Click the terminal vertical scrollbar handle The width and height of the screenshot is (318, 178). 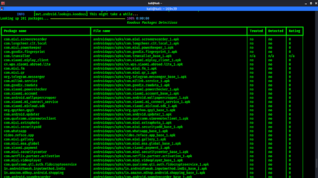tap(317, 163)
